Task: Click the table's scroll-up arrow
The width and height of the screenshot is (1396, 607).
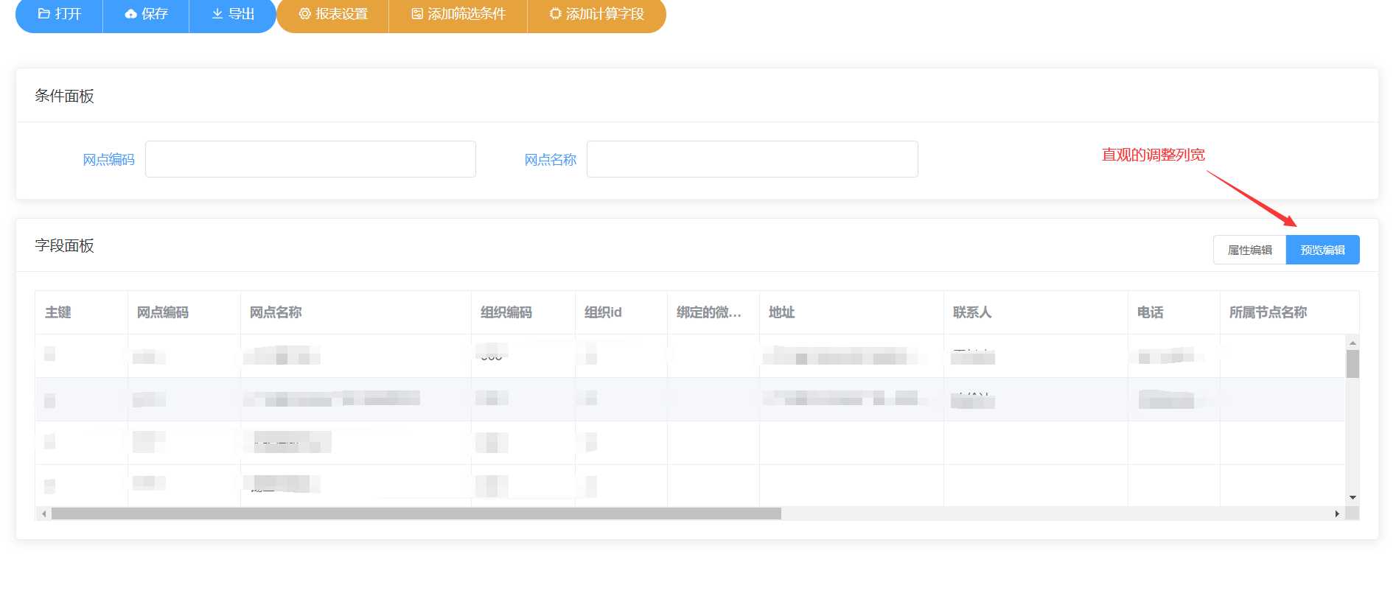Action: click(1353, 343)
